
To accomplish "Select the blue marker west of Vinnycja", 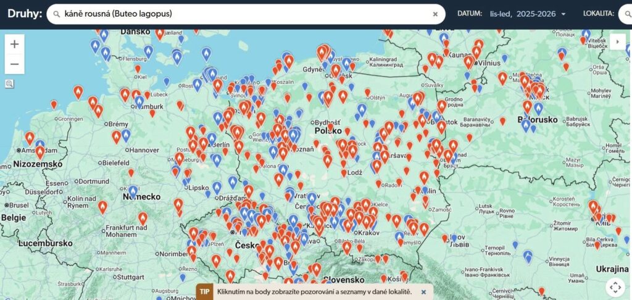I will click(526, 255).
